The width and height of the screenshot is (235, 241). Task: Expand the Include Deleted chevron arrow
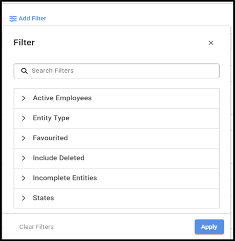click(24, 158)
